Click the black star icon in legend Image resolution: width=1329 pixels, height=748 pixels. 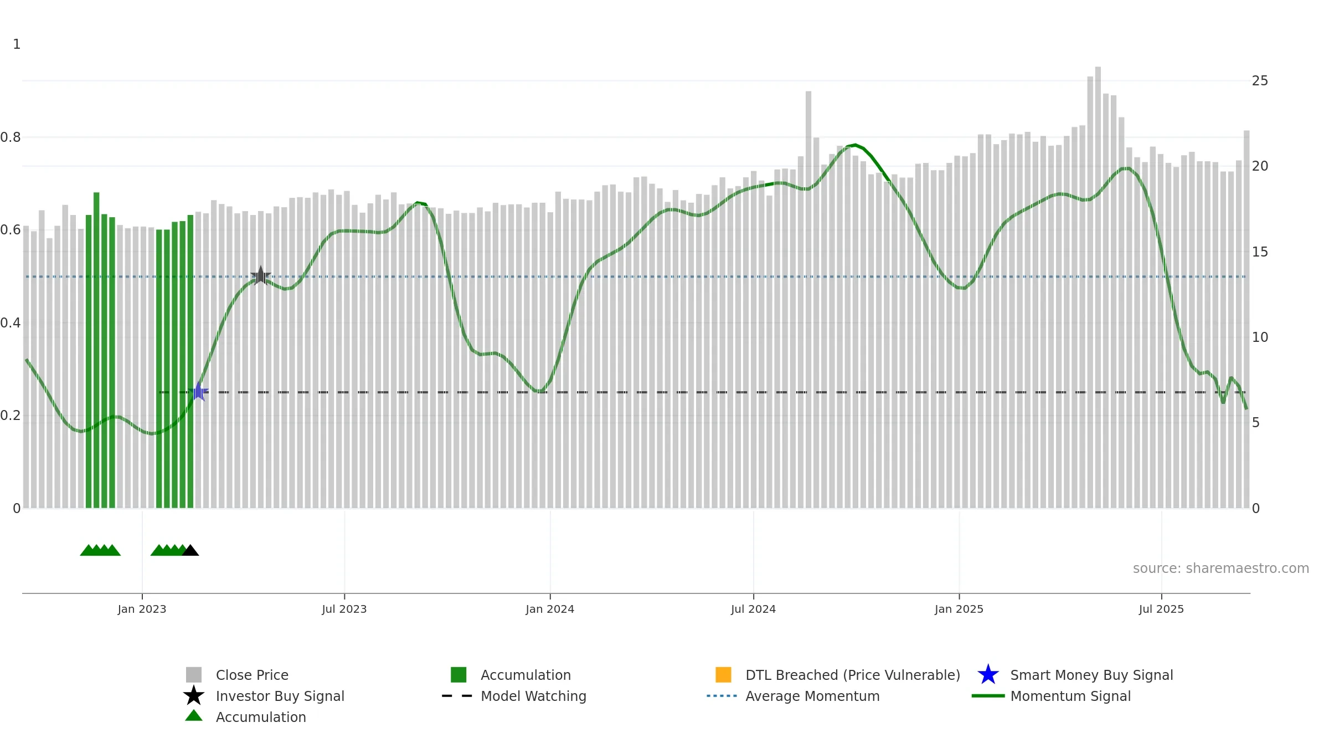point(194,696)
